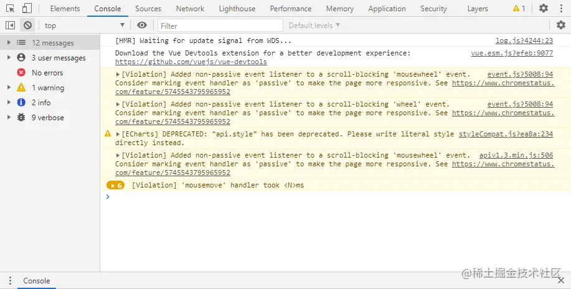
Task: Expand the grouped 6 mousemove violations badge
Action: click(115, 186)
